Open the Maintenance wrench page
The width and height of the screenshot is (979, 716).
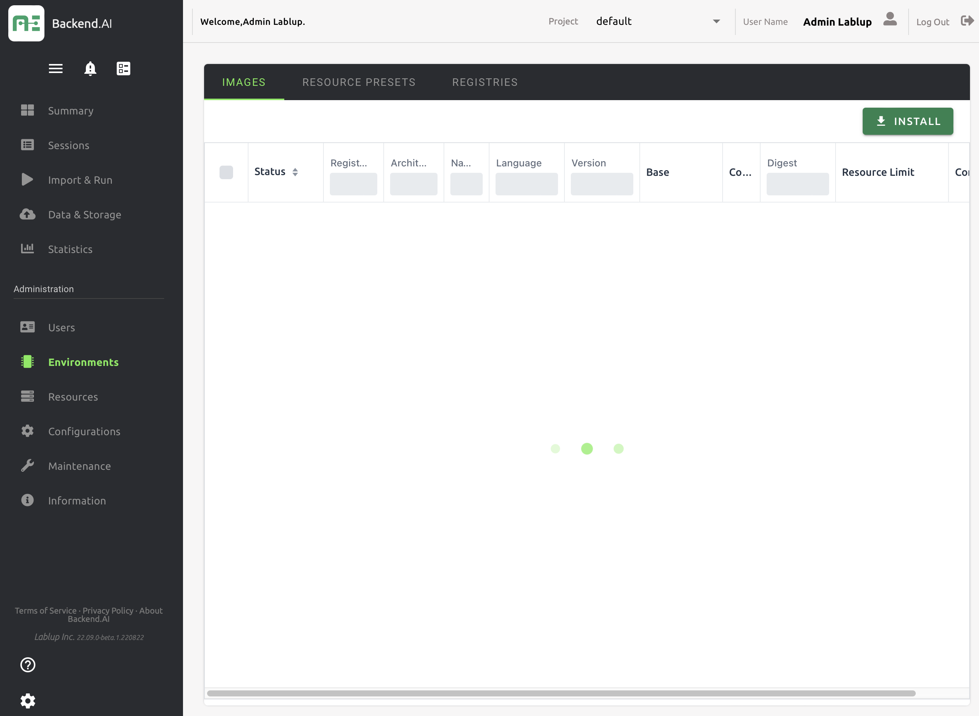point(79,466)
